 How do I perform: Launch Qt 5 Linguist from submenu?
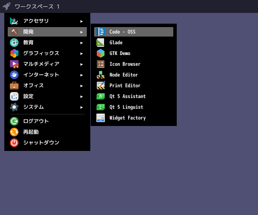[134, 107]
